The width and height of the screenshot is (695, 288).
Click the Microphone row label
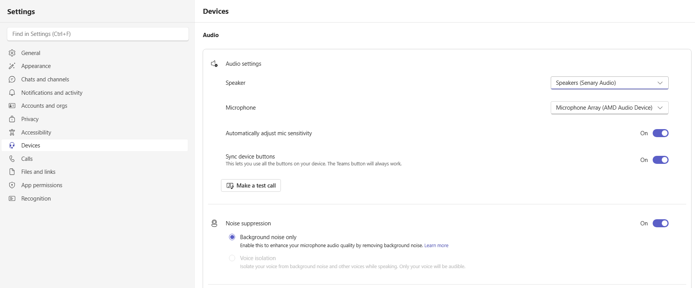coord(240,108)
